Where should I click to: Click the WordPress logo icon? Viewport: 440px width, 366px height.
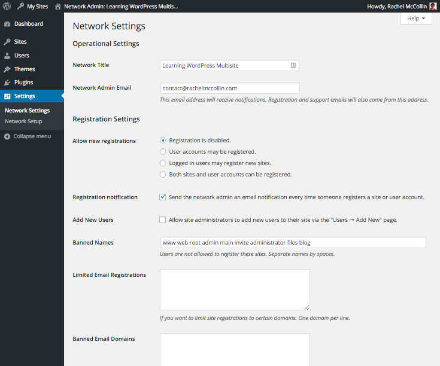coord(7,7)
